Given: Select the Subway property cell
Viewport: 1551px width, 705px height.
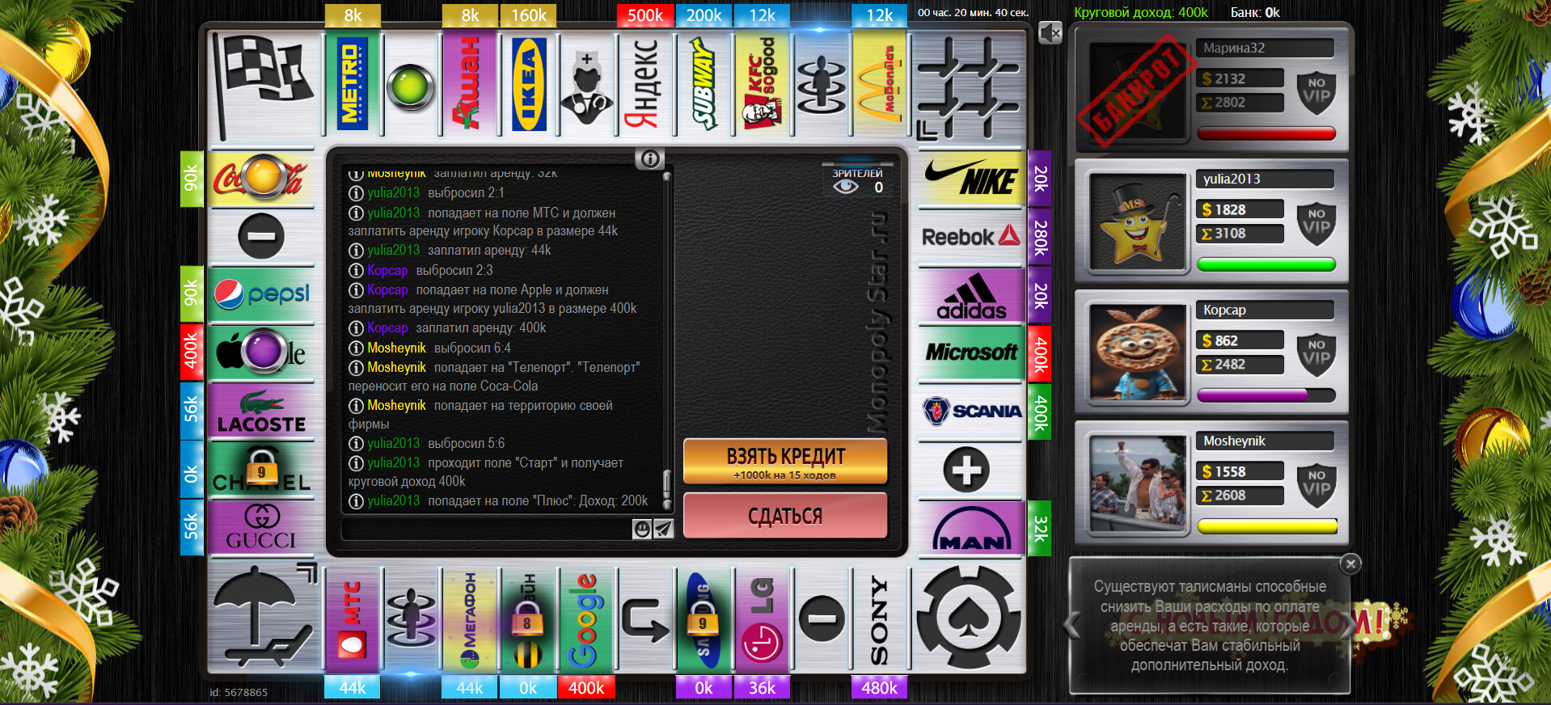Looking at the screenshot, I should tap(704, 84).
